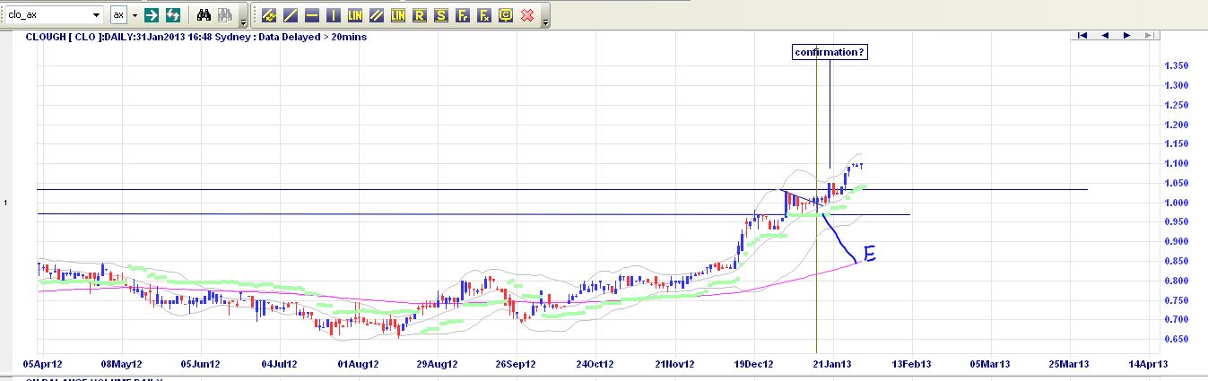1208x381 pixels.
Task: Click the 14Apr13 date axis label
Action: click(1148, 364)
